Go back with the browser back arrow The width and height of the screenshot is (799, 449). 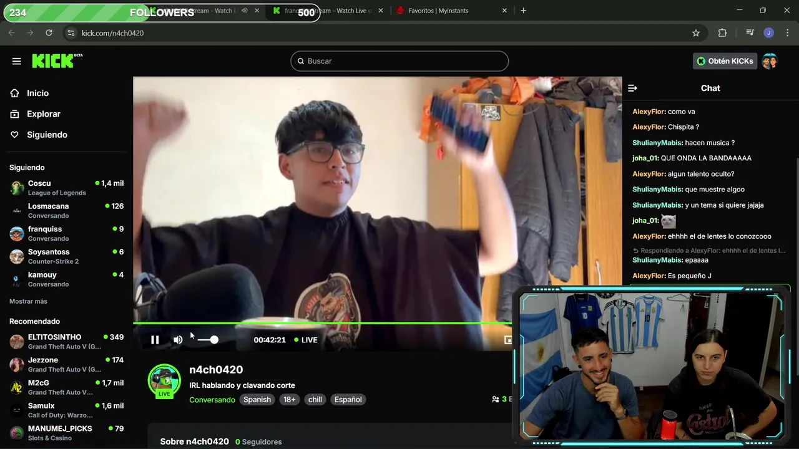tap(11, 33)
